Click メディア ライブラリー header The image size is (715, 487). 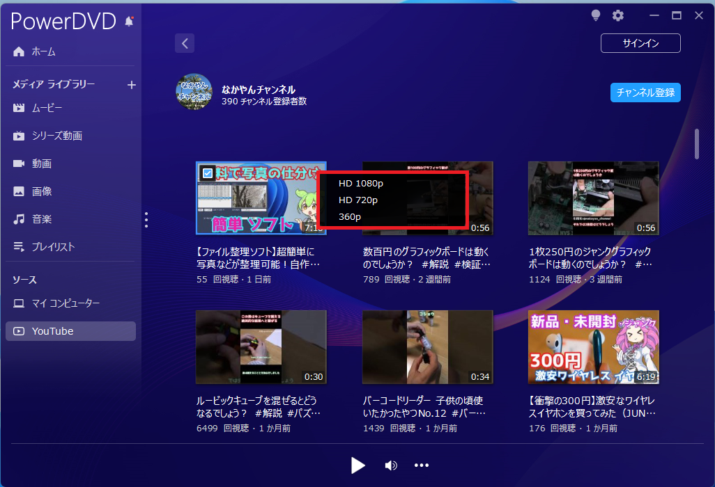[x=54, y=84]
